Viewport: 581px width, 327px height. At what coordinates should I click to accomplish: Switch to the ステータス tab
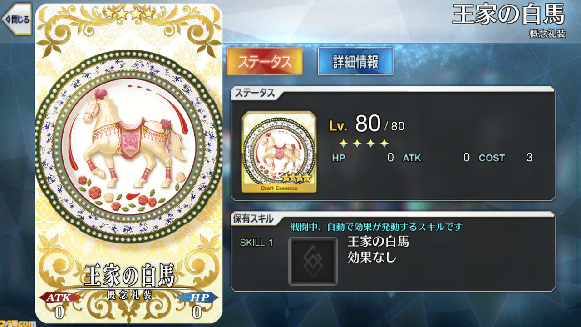coord(265,61)
